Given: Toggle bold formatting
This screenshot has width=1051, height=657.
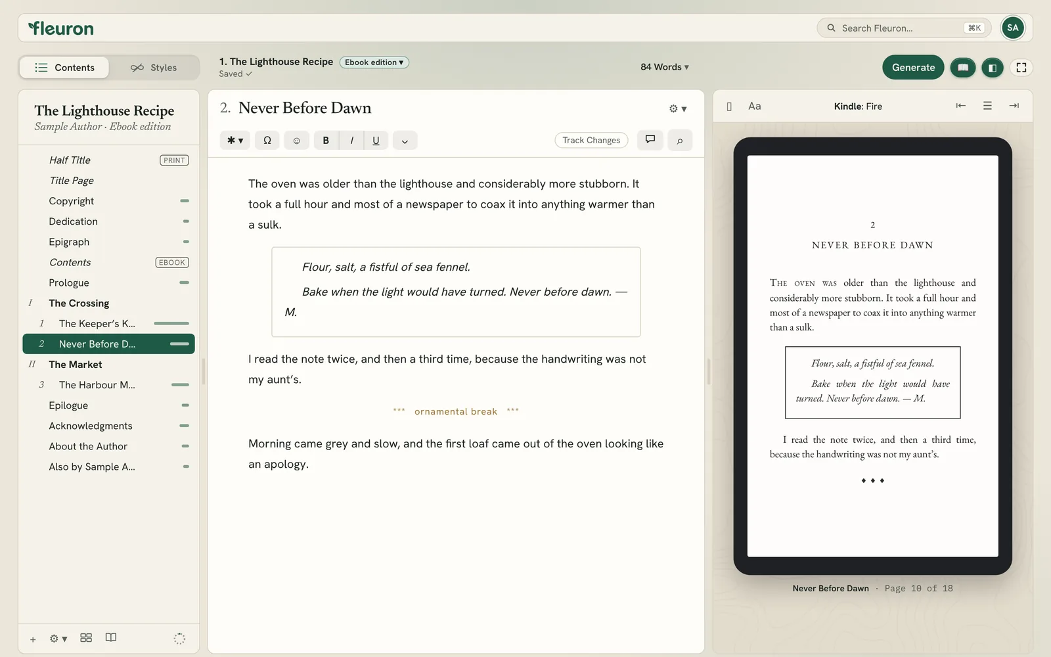Looking at the screenshot, I should point(326,140).
